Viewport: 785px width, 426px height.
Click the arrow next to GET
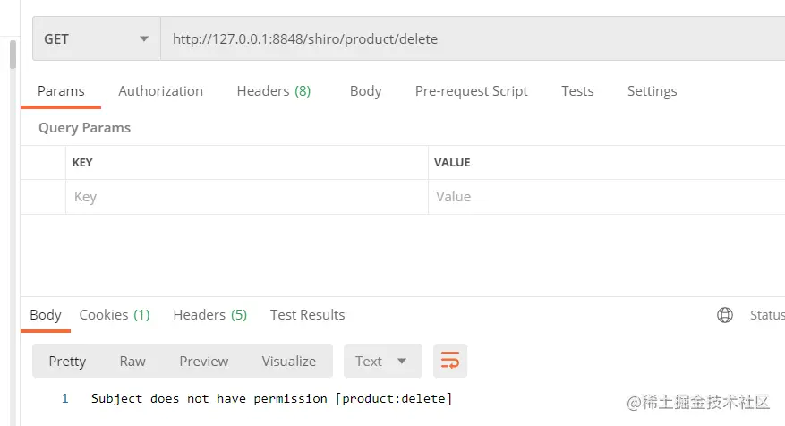[x=144, y=39]
